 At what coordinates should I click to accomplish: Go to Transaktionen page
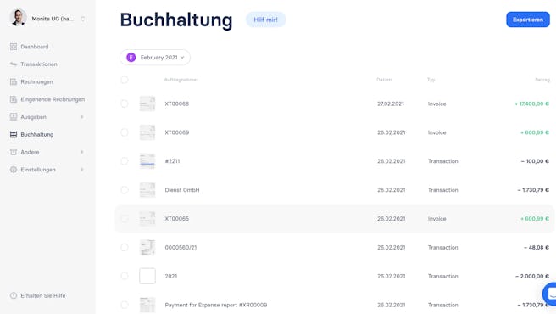click(x=39, y=64)
